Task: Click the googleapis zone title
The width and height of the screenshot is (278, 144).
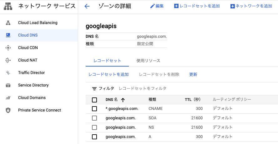Action: coord(101,26)
